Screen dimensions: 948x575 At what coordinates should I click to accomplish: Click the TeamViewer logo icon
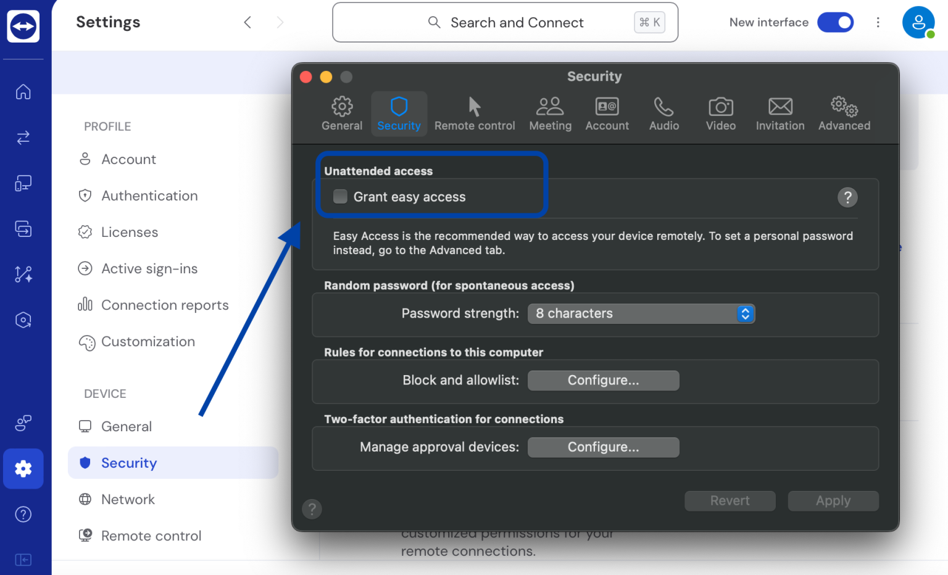point(23,26)
